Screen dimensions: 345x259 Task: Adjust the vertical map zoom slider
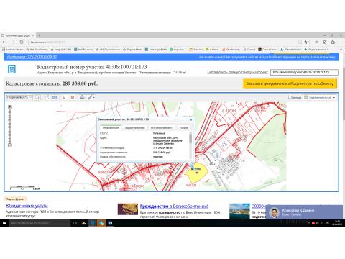point(10,126)
